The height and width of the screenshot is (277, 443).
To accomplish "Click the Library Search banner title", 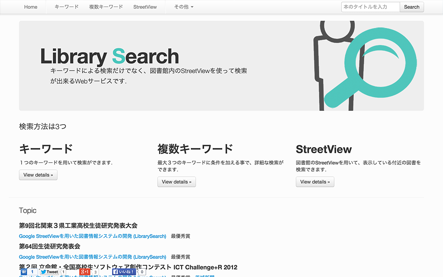I will (x=109, y=56).
